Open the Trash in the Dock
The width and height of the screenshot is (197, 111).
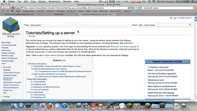point(184,106)
